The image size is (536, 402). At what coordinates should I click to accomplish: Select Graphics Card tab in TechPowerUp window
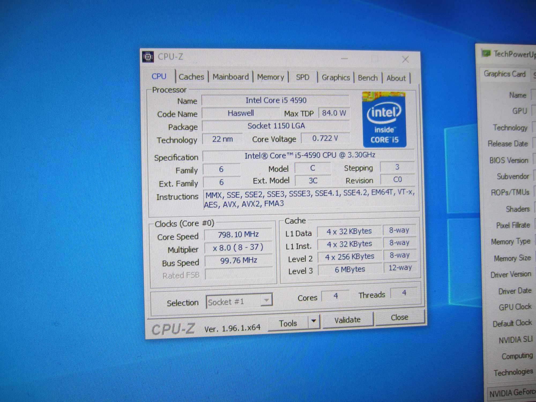(x=504, y=74)
